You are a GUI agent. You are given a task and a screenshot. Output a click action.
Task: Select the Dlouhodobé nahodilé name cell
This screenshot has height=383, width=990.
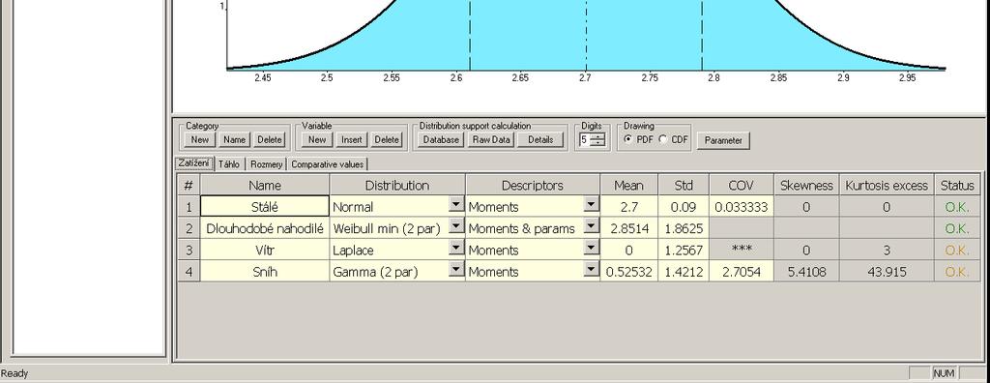[x=265, y=228]
